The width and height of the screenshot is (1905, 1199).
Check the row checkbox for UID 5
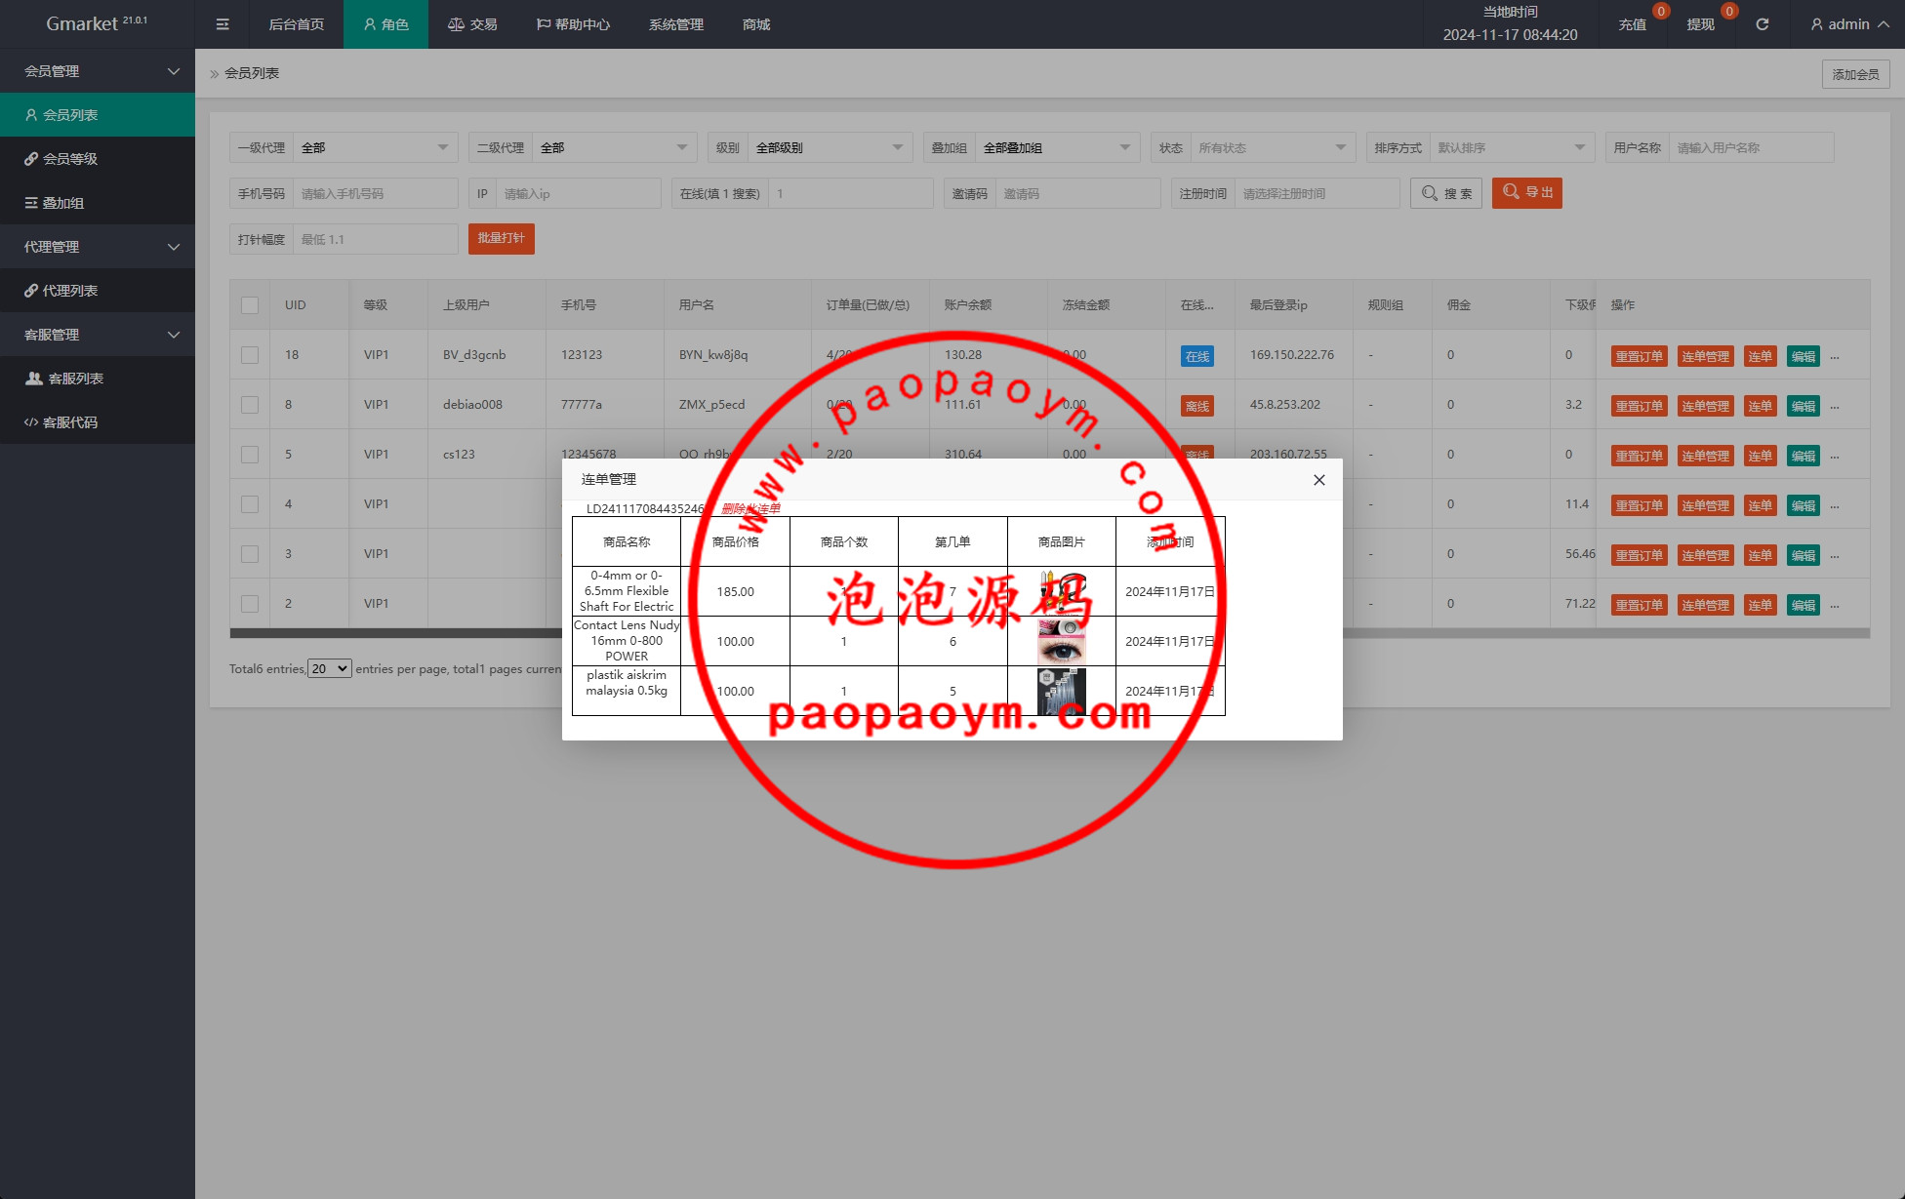250,455
